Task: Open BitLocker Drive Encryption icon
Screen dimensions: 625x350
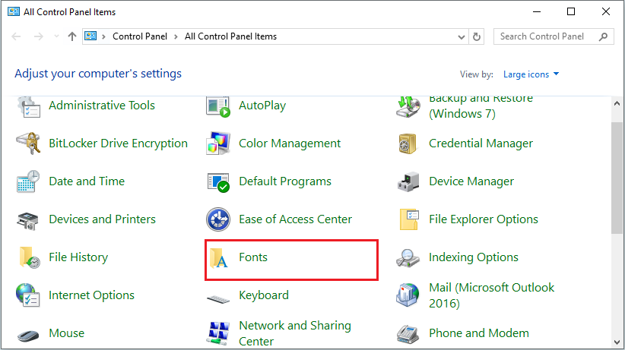Action: pos(28,143)
